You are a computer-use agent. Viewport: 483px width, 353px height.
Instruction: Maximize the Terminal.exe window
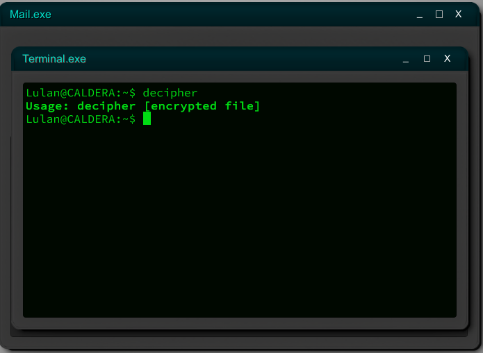(x=427, y=58)
